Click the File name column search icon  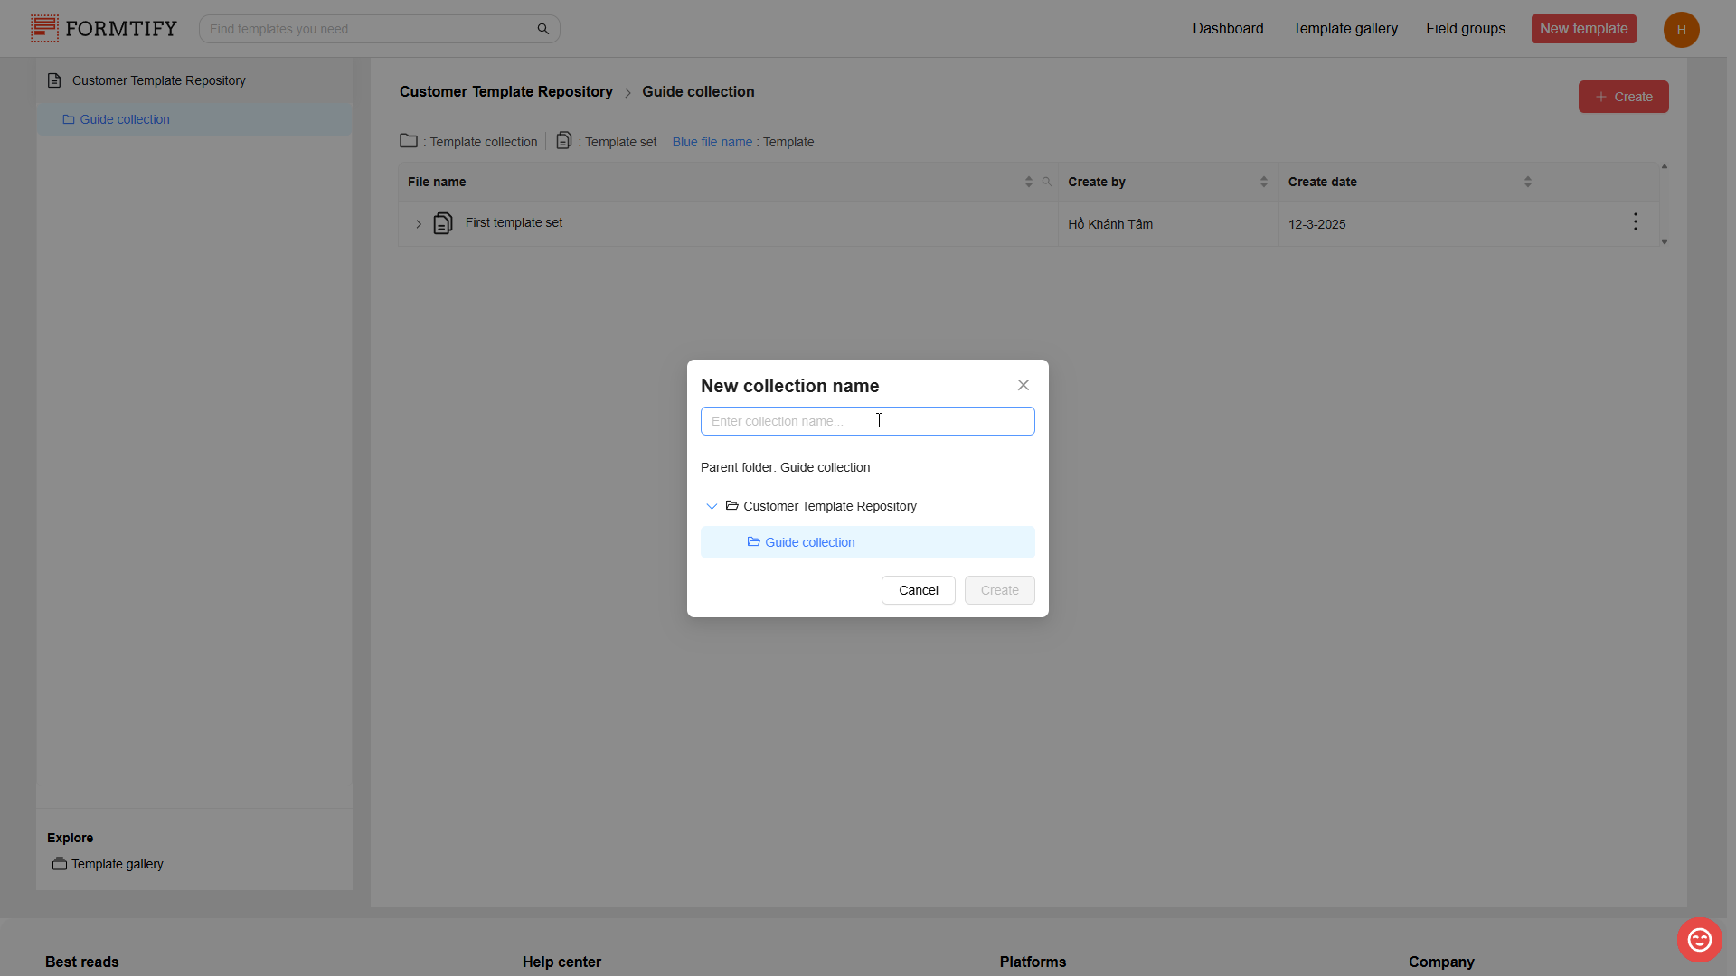tap(1046, 182)
